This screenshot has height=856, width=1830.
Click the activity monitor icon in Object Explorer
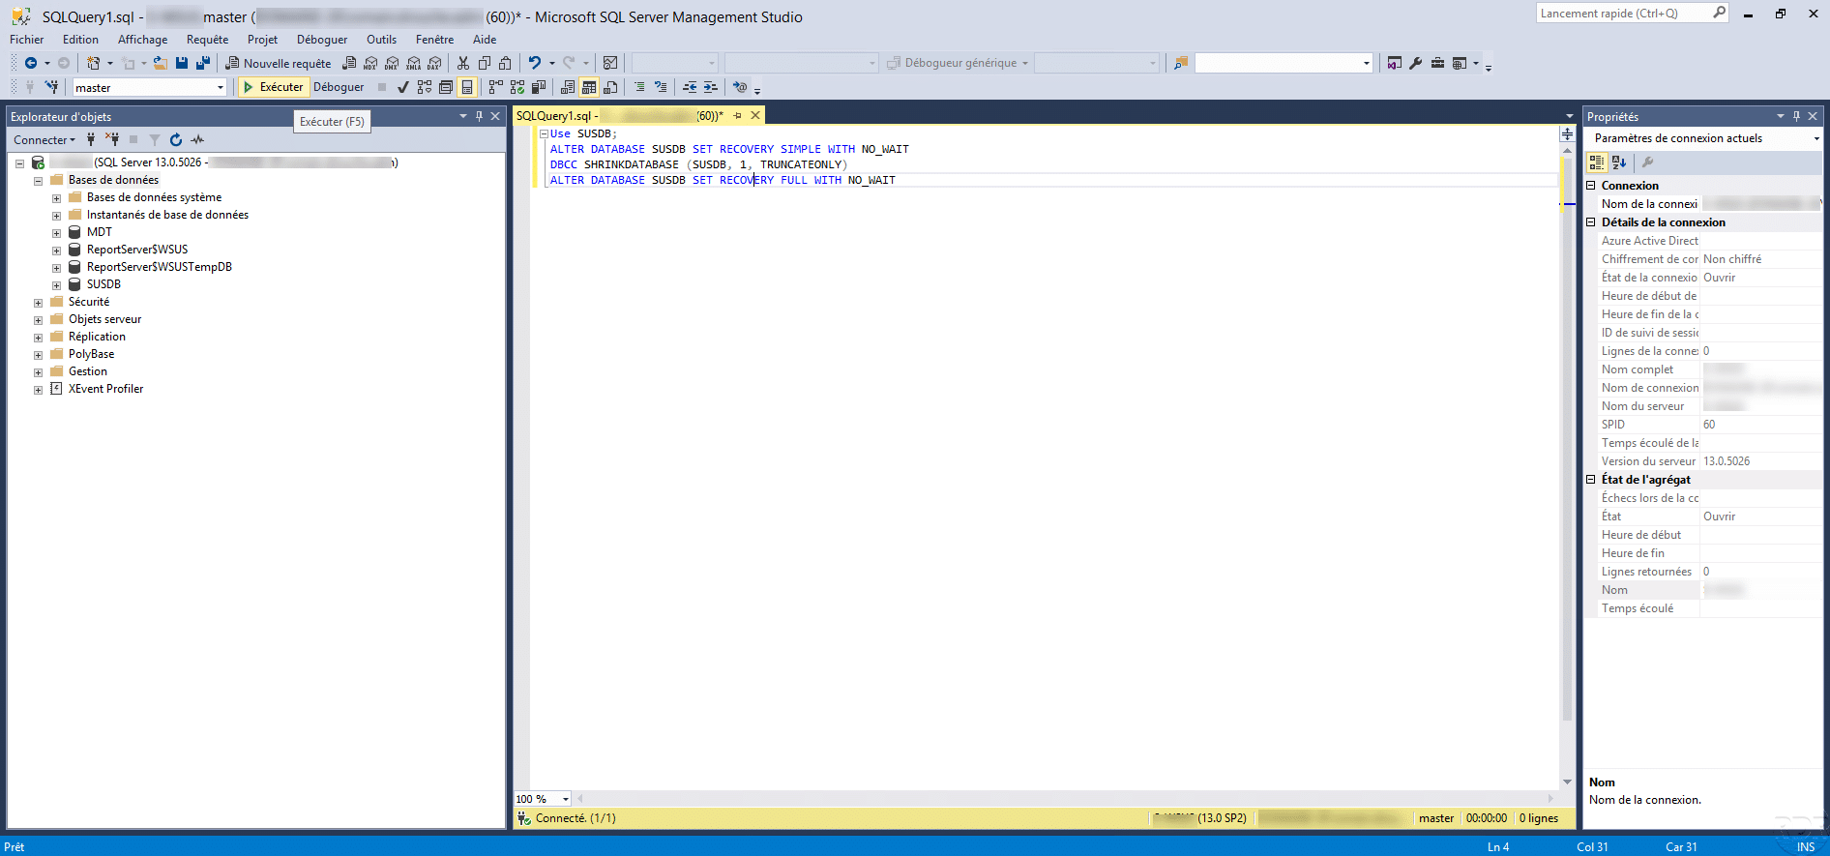(197, 140)
